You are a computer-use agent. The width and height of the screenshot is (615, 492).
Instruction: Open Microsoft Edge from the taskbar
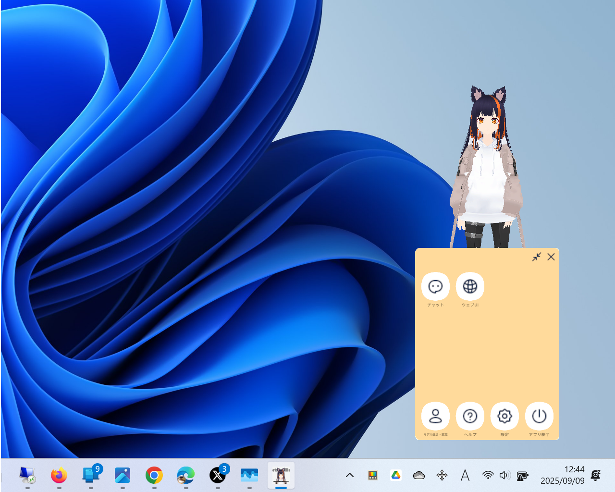pos(186,475)
